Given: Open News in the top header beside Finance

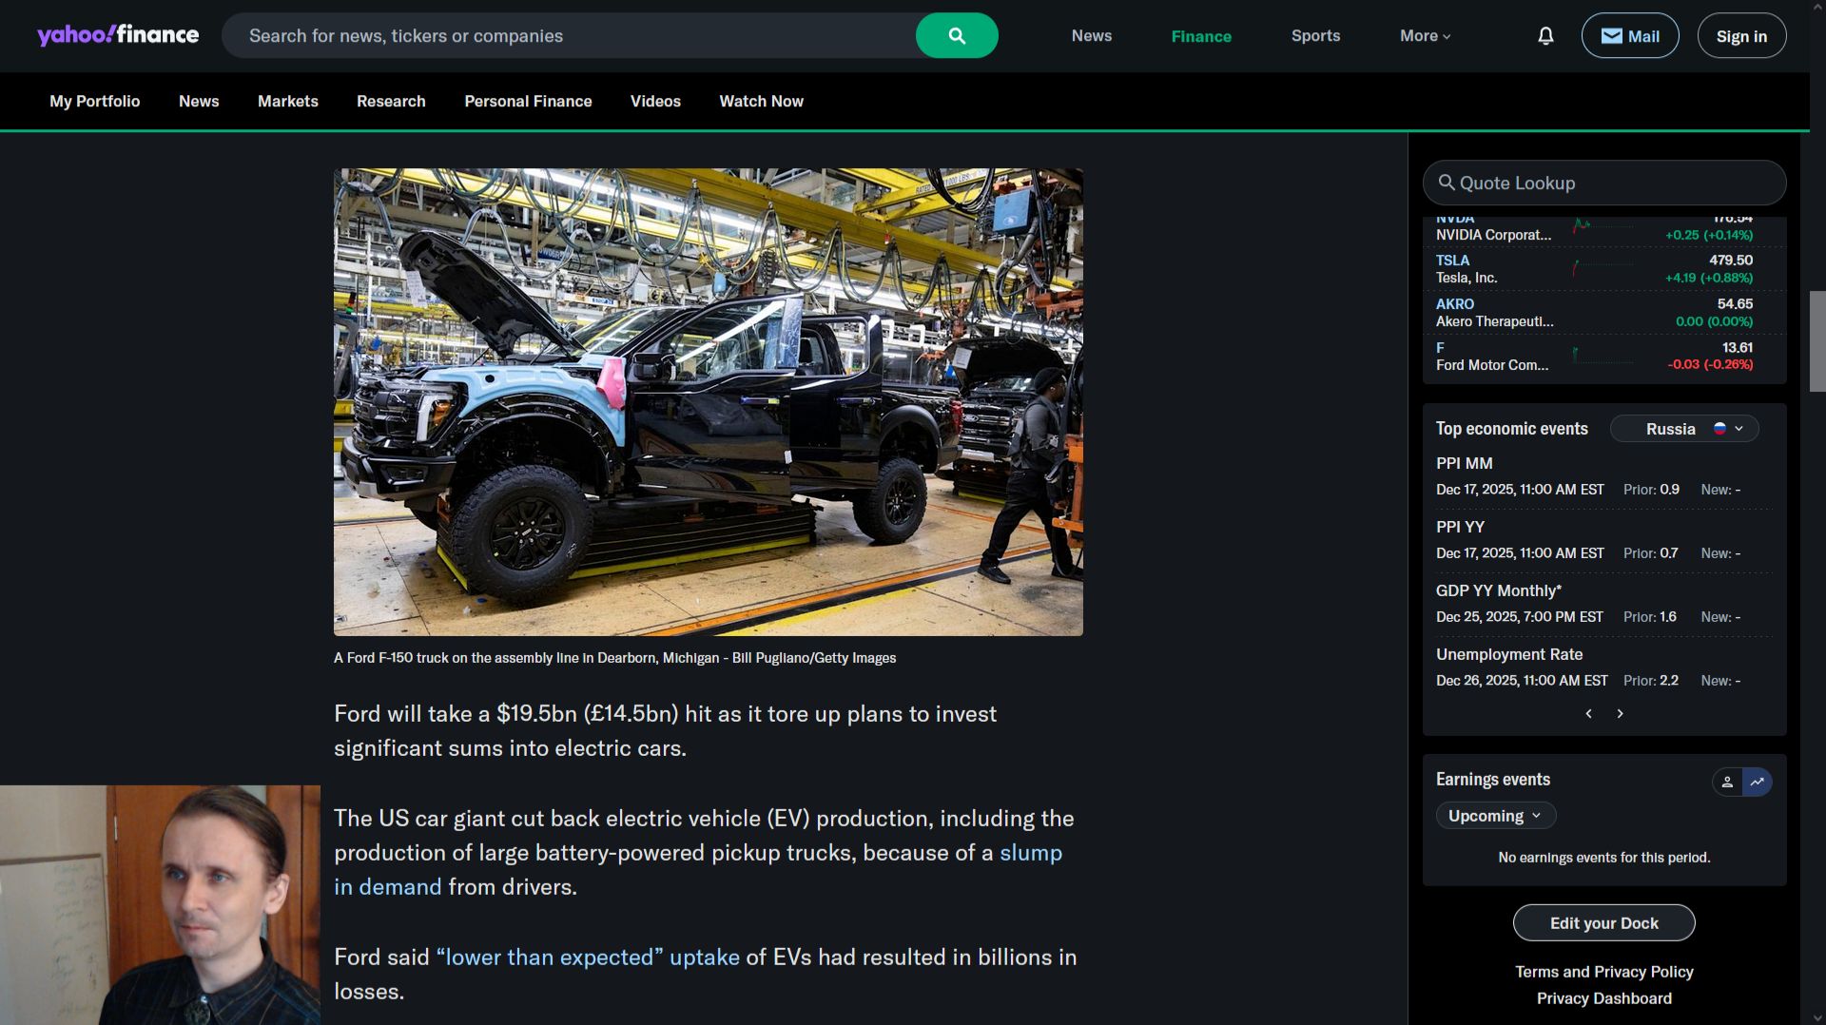Looking at the screenshot, I should coord(1092,36).
